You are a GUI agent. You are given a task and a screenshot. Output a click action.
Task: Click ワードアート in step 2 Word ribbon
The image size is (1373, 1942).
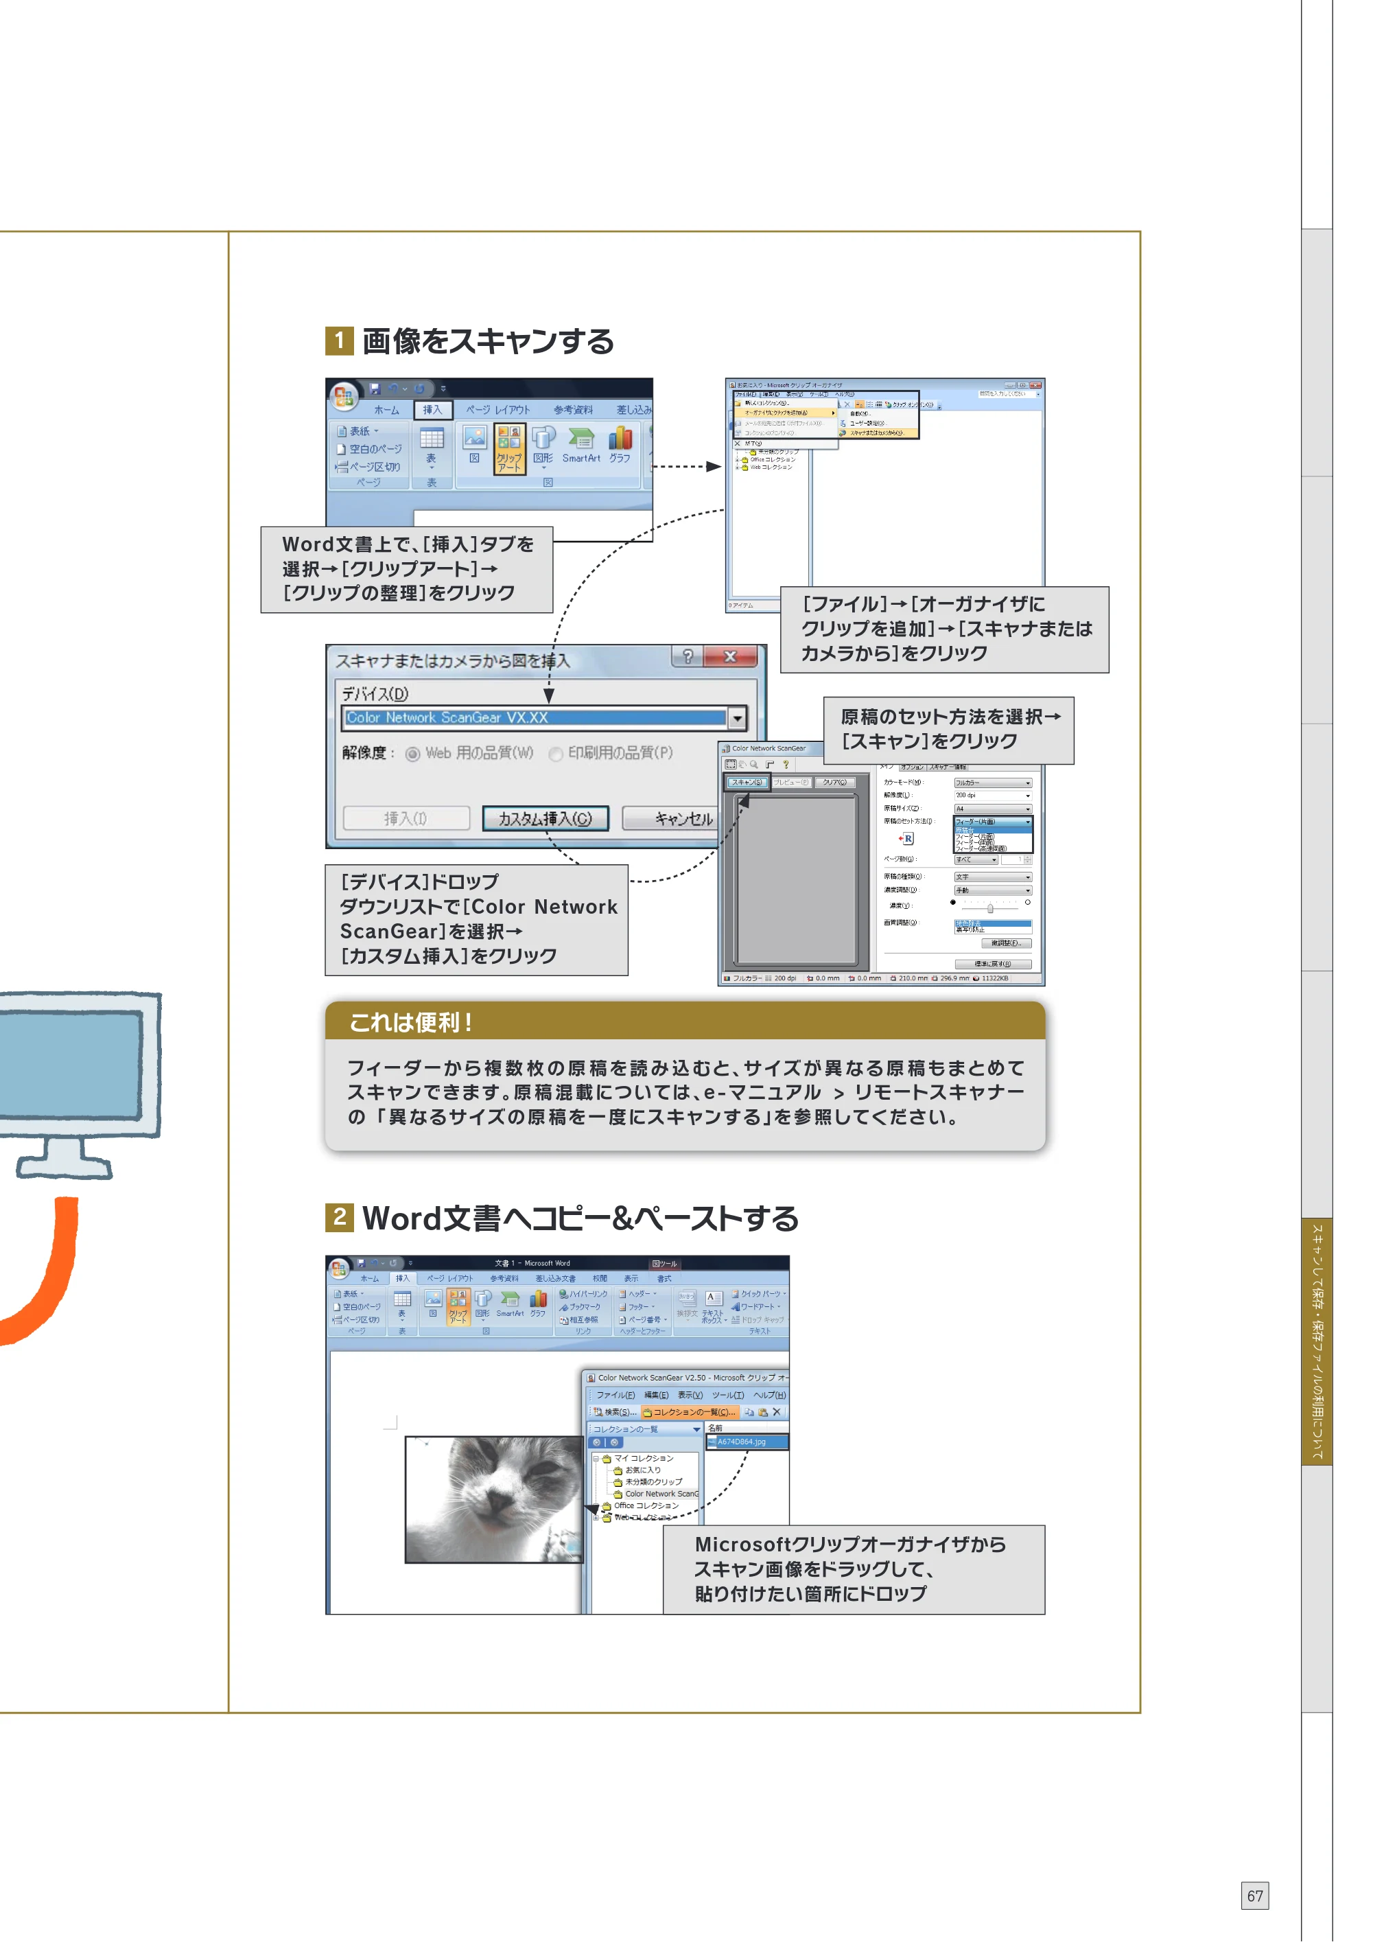click(x=755, y=1307)
